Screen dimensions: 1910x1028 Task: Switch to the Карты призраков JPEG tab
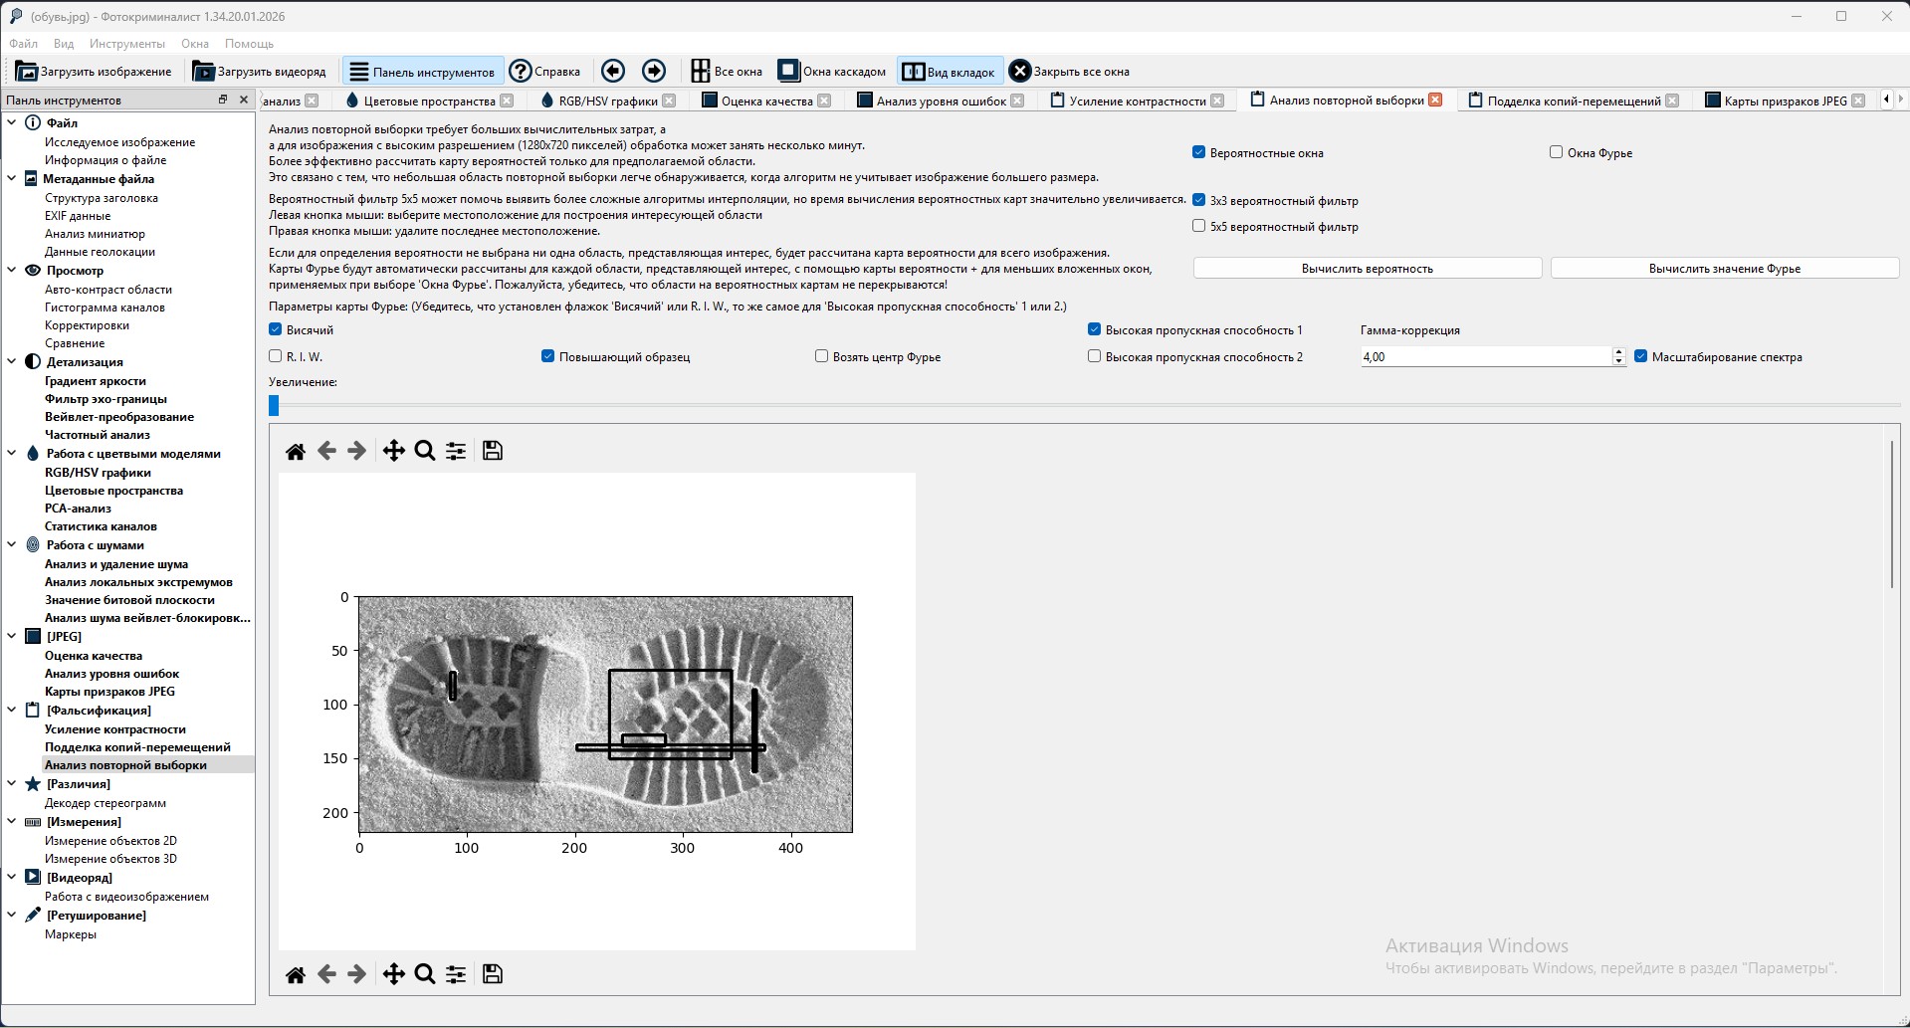pyautogui.click(x=1785, y=101)
